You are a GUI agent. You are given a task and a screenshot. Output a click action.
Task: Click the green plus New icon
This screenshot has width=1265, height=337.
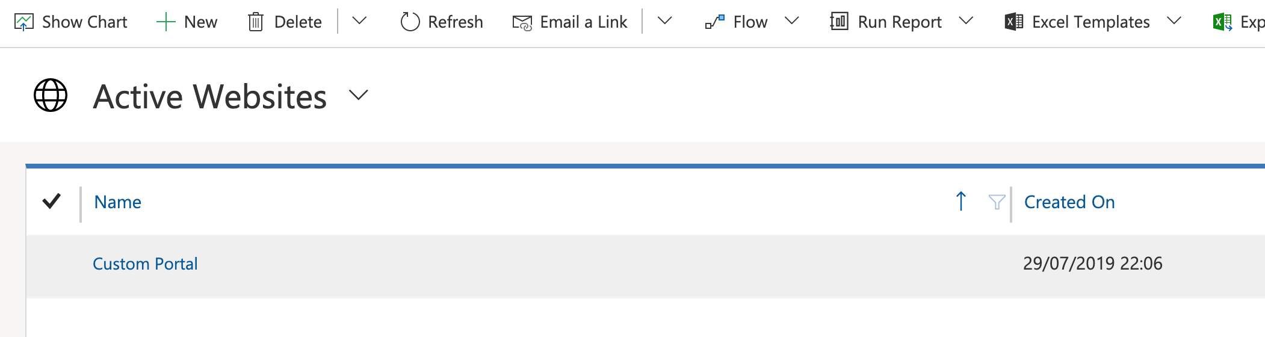[x=165, y=22]
